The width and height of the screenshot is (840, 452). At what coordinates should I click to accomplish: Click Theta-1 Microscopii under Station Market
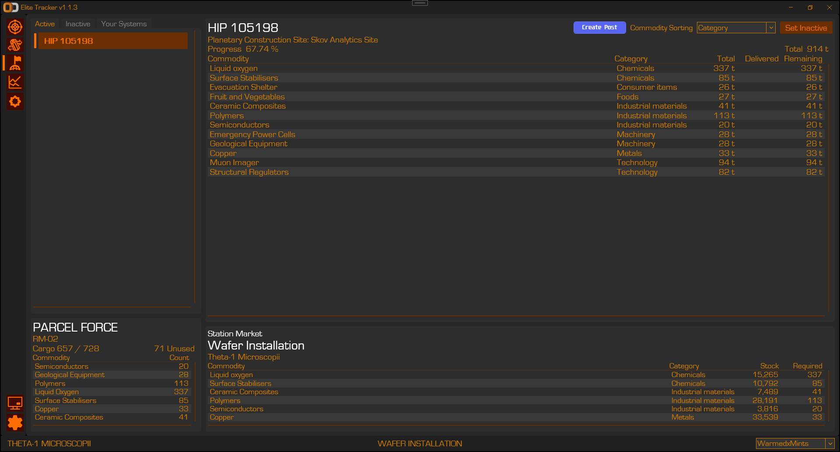pyautogui.click(x=244, y=357)
